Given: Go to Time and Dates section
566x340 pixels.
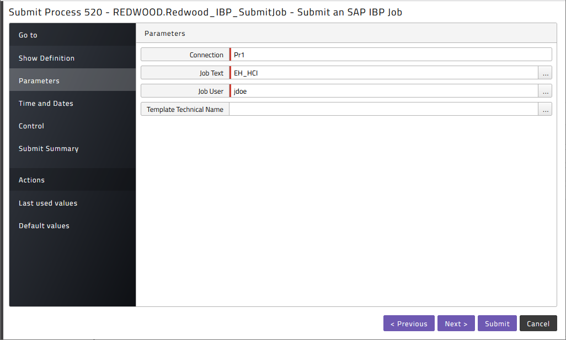Looking at the screenshot, I should [x=73, y=104].
